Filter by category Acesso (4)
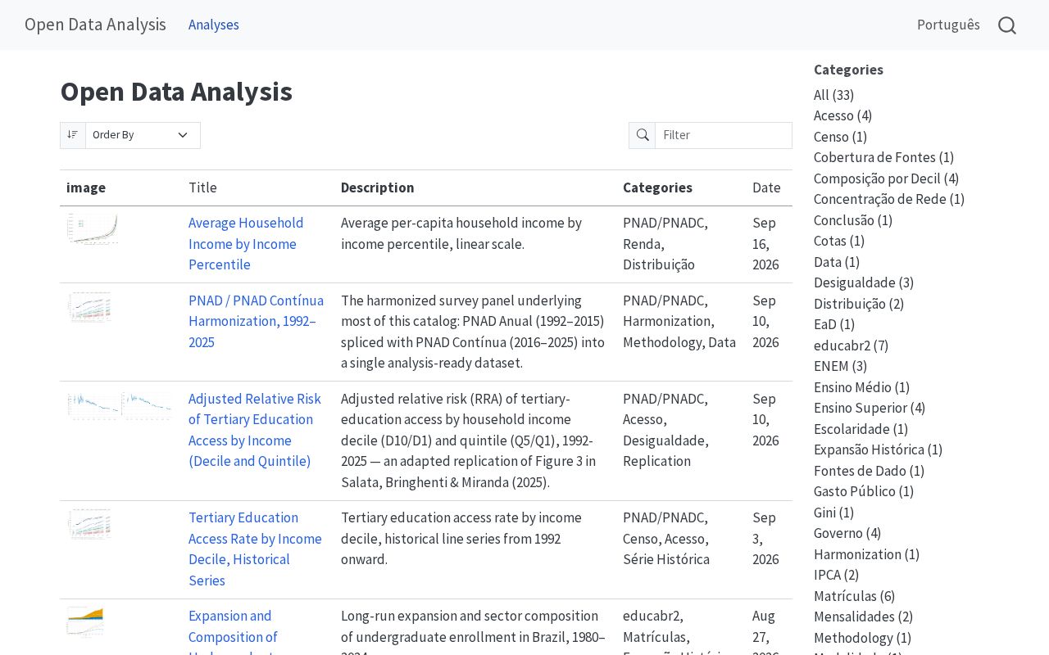 coord(842,115)
